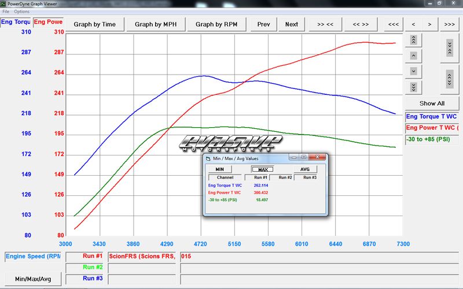Jump far right with >>> button
463x289 pixels.
coord(450,24)
